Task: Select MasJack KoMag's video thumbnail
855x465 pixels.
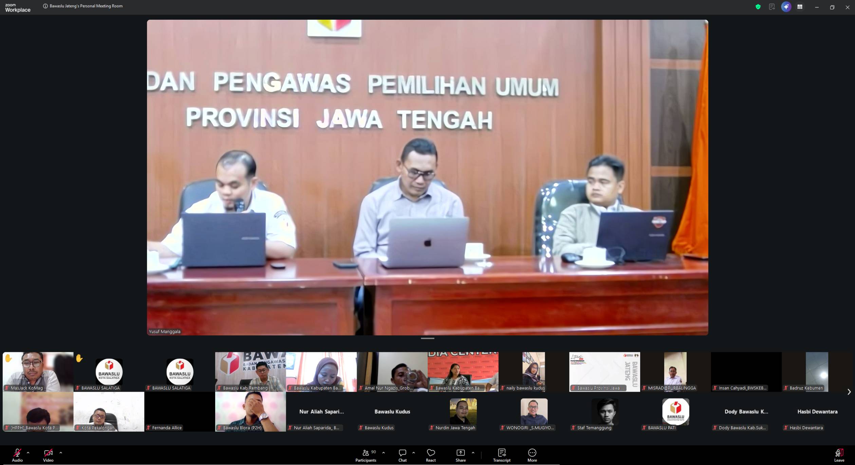Action: [x=38, y=372]
